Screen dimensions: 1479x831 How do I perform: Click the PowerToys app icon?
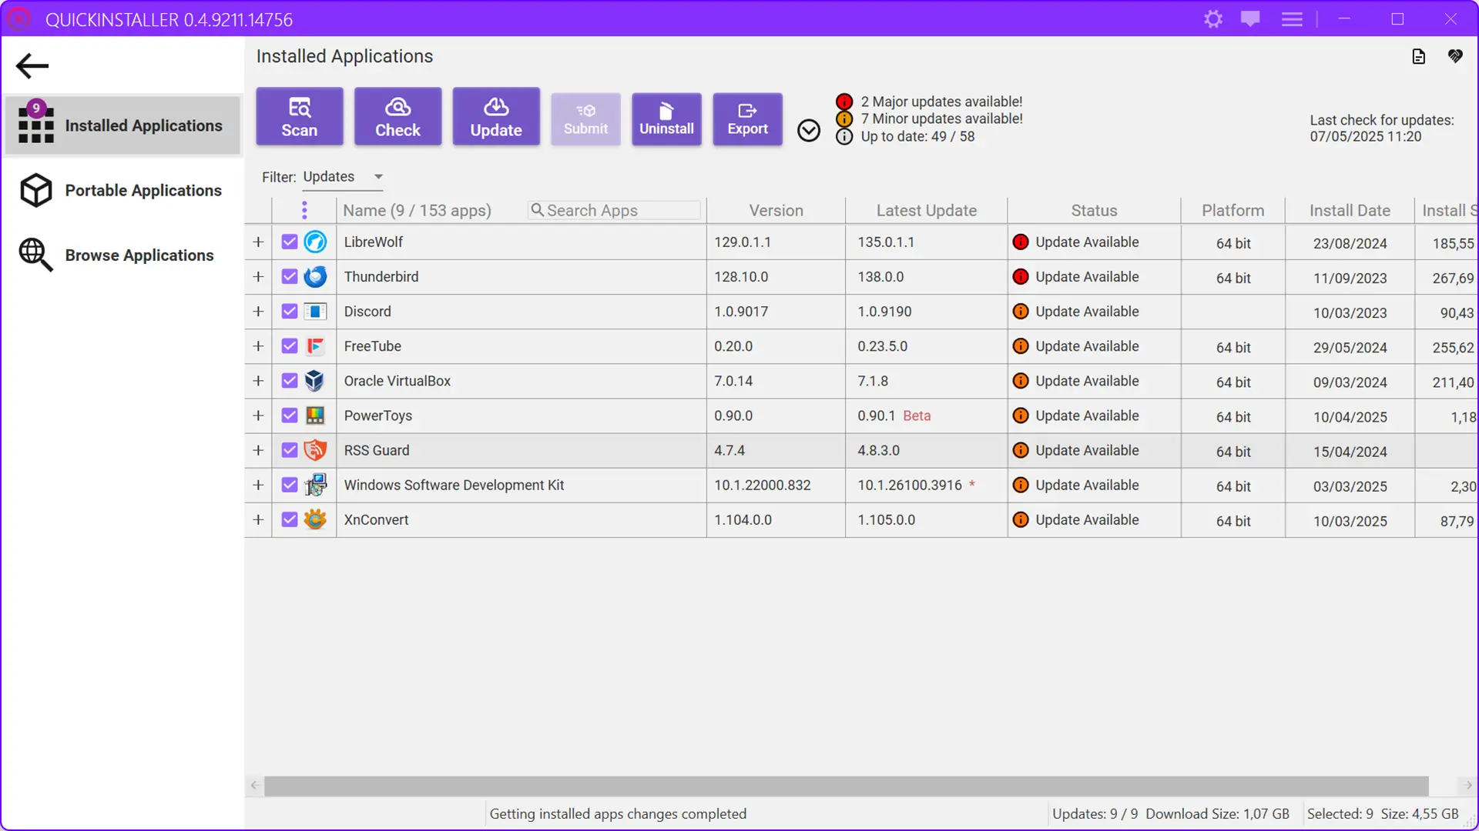coord(315,415)
